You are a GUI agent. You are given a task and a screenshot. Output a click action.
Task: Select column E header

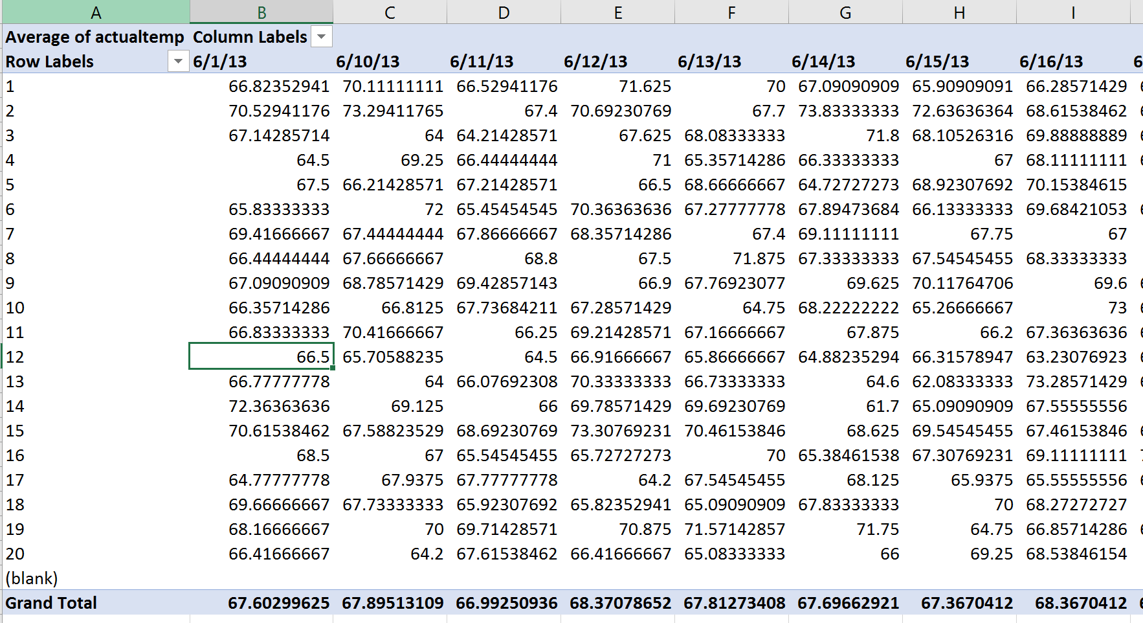(617, 12)
